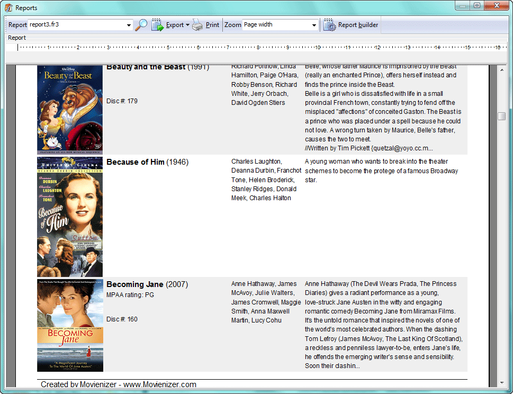Expand the Export dropdown arrow
The width and height of the screenshot is (513, 394).
click(x=187, y=25)
